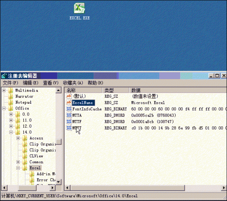Click the DWORD icon next to MTTA
Viewport: 227px width, 201px height.
click(x=69, y=115)
